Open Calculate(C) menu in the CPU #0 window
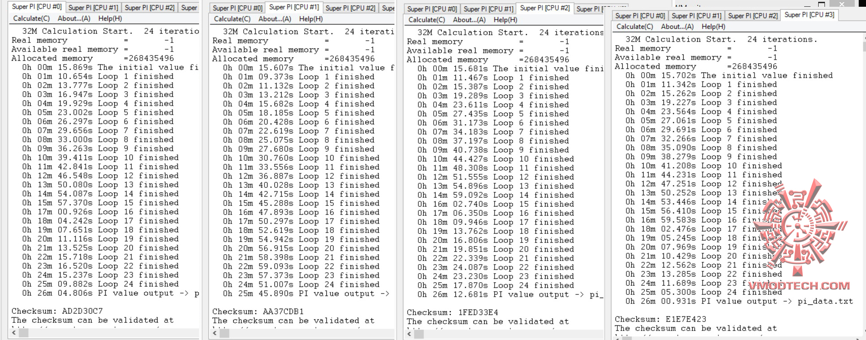Screen dimensions: 866x340 click(32, 19)
